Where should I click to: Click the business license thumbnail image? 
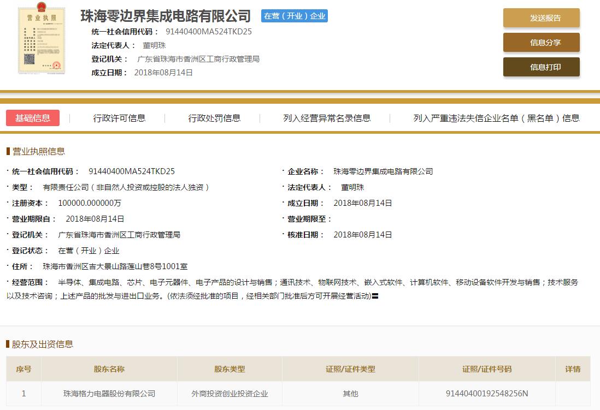click(42, 40)
